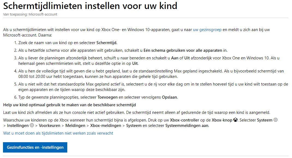Click the Gezinsfuncties en -instellingen button
The image size is (292, 158).
coord(35,147)
